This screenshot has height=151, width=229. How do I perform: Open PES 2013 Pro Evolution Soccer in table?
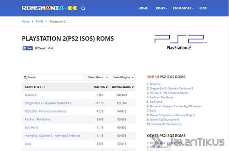45,111
